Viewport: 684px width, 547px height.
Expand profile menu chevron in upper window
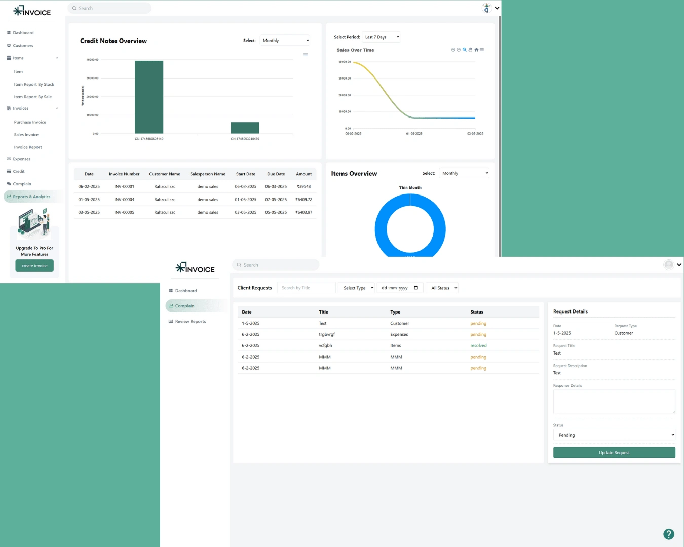pyautogui.click(x=497, y=8)
